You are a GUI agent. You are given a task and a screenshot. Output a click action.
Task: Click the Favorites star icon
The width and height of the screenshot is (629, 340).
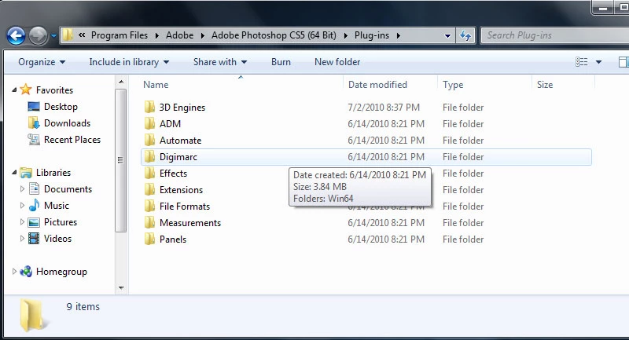pyautogui.click(x=26, y=90)
